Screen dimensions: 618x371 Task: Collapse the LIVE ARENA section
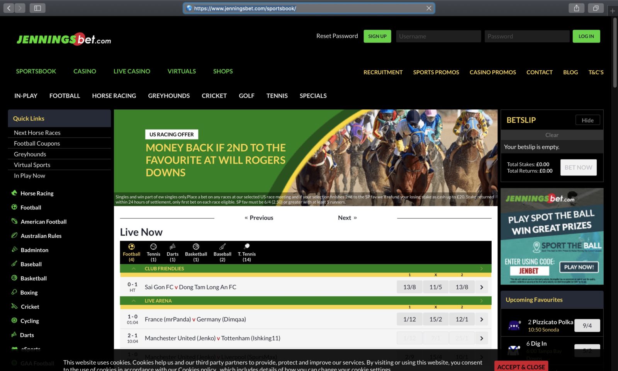(x=133, y=300)
